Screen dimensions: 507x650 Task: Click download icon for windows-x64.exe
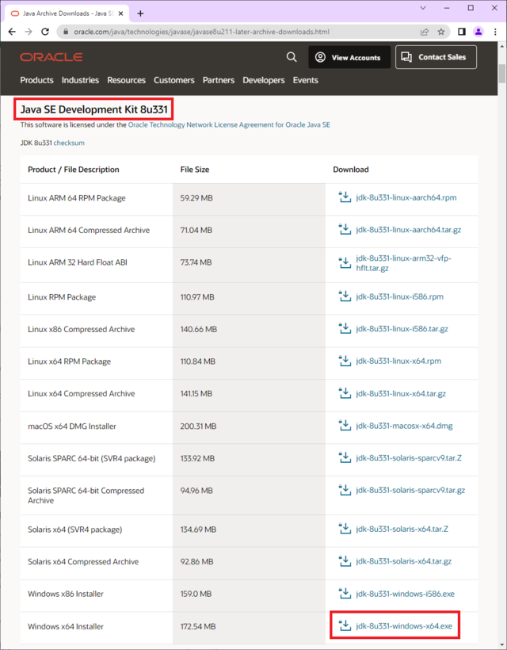[345, 626]
